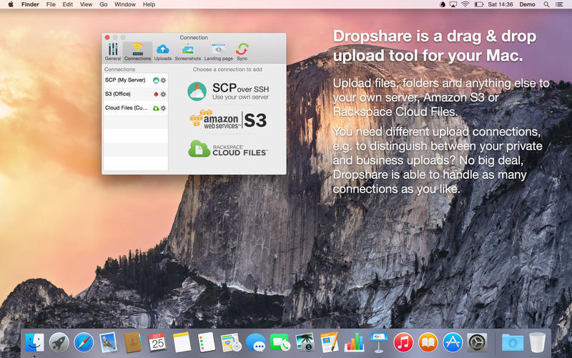This screenshot has width=572, height=358.
Task: Open gear menu for Cloud Files connection
Action: (x=163, y=108)
